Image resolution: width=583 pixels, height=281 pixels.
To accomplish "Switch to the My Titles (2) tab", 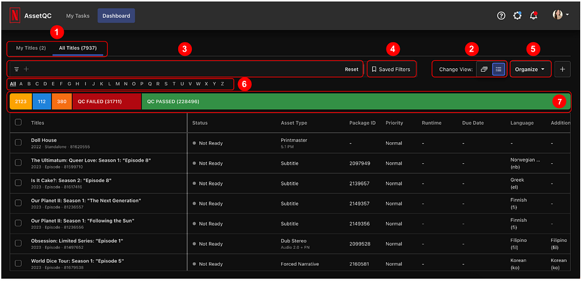I will [31, 48].
